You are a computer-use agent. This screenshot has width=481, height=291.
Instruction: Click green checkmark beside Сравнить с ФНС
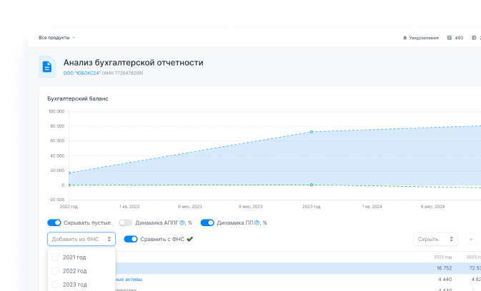point(189,239)
